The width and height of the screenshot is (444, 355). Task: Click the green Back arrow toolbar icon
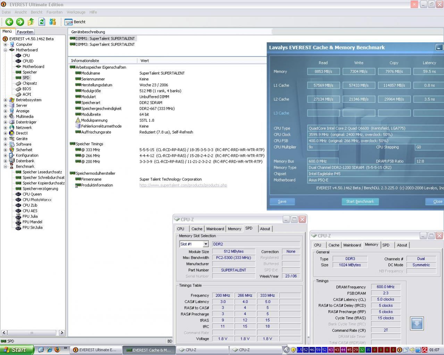(x=9, y=22)
